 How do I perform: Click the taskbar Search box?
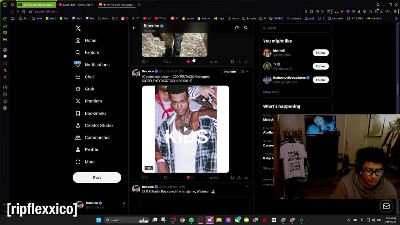127,220
